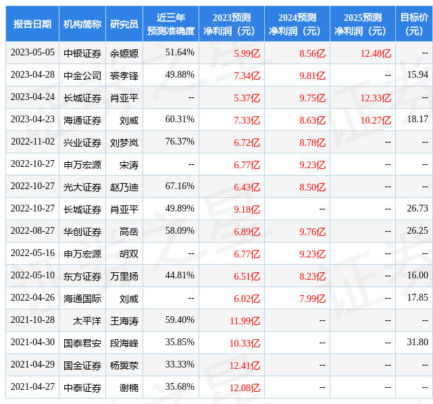Click the 2025预测净利润 column header
The width and height of the screenshot is (433, 404).
click(363, 24)
